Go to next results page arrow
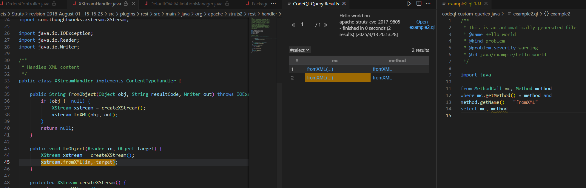Viewport: 586px width, 188px height. (x=326, y=25)
